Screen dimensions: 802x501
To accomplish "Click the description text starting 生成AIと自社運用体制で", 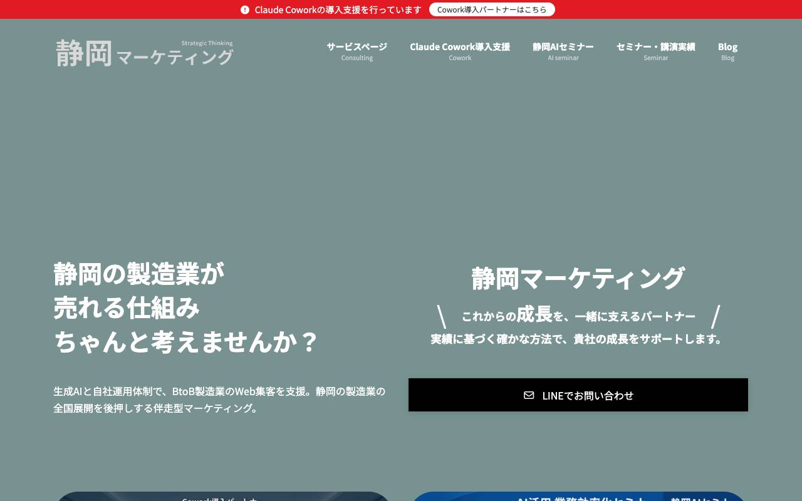I will 219,400.
